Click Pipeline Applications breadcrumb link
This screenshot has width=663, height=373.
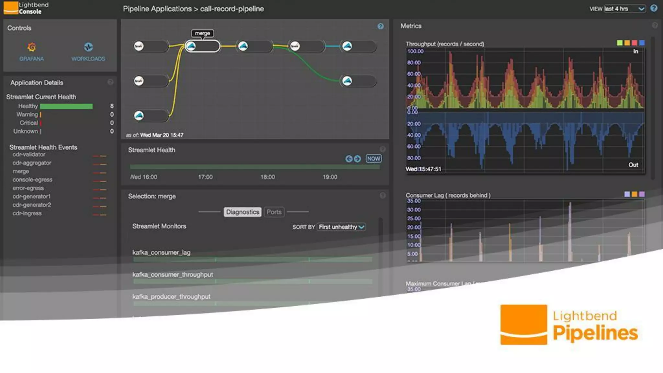click(157, 9)
